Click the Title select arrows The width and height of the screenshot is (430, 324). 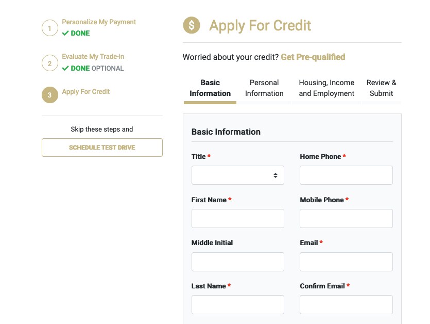[x=276, y=175]
